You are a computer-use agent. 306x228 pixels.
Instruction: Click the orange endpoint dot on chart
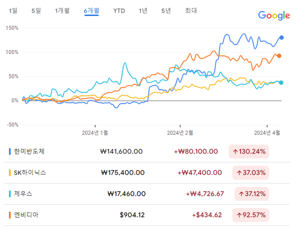tap(279, 56)
